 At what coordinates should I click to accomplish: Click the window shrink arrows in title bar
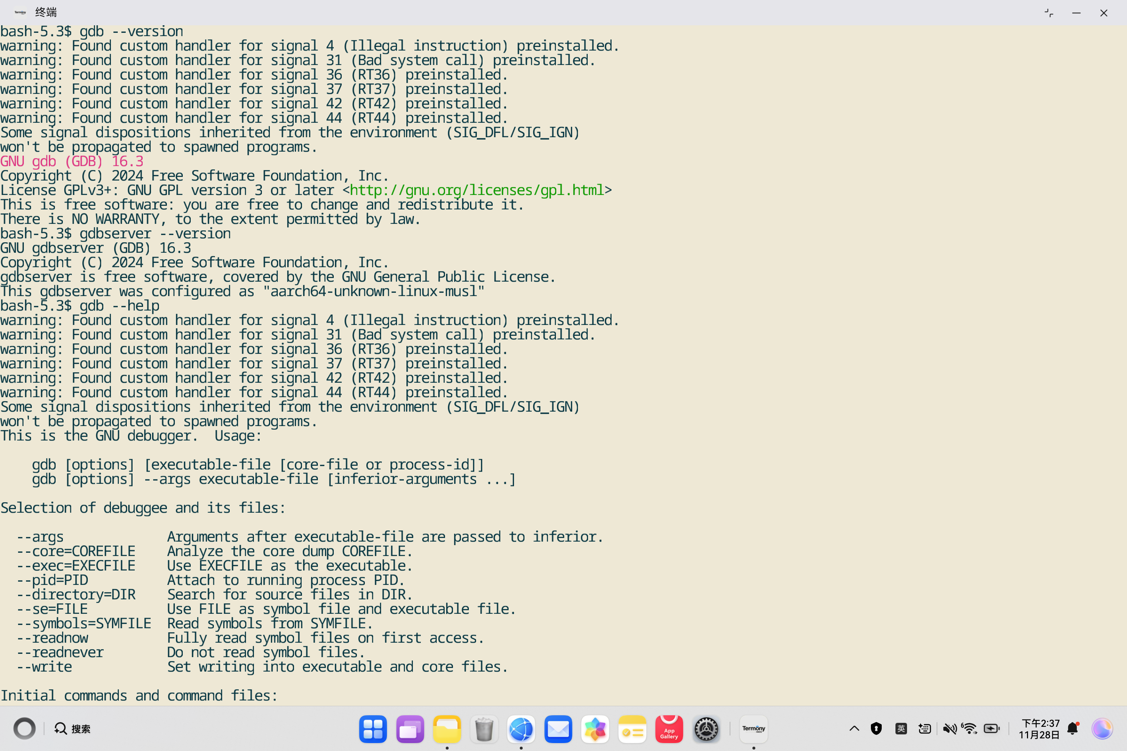click(1048, 13)
